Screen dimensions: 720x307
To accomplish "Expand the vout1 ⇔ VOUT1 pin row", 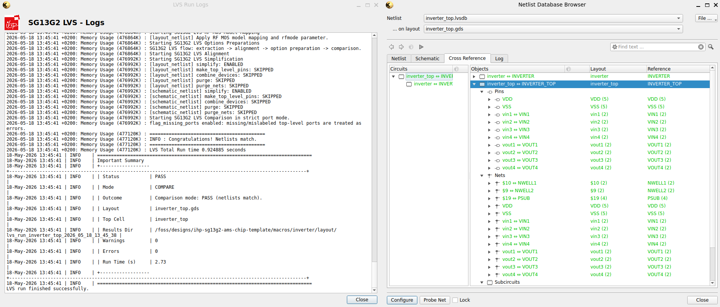I will (489, 145).
